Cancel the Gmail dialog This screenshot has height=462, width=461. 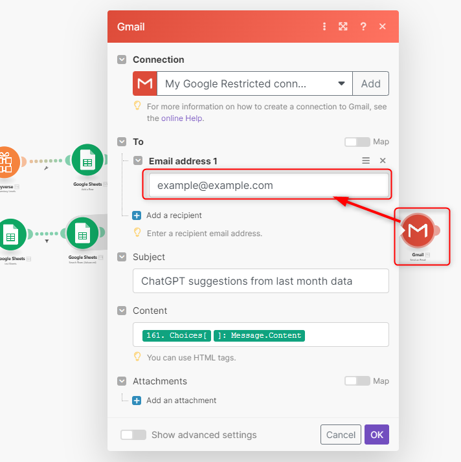click(x=341, y=435)
